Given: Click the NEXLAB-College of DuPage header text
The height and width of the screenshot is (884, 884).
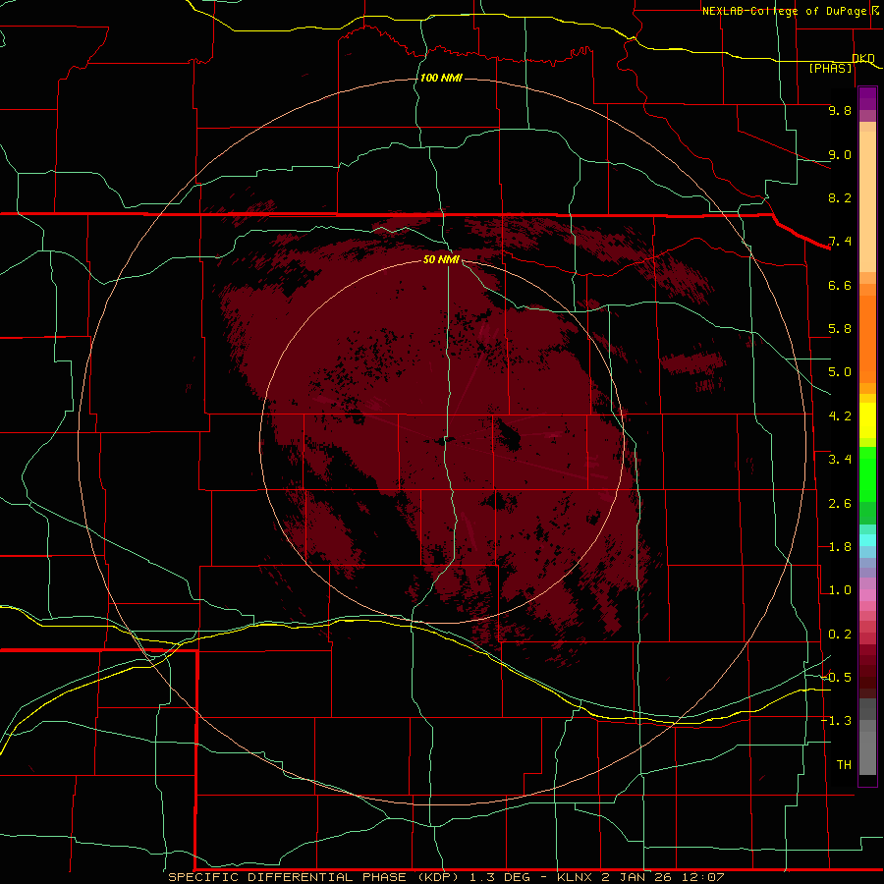Looking at the screenshot, I should pyautogui.click(x=784, y=11).
